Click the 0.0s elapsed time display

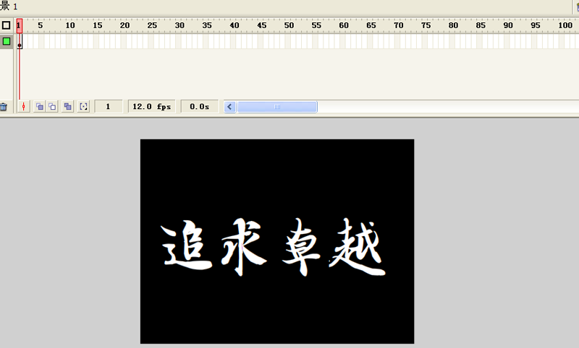[200, 107]
